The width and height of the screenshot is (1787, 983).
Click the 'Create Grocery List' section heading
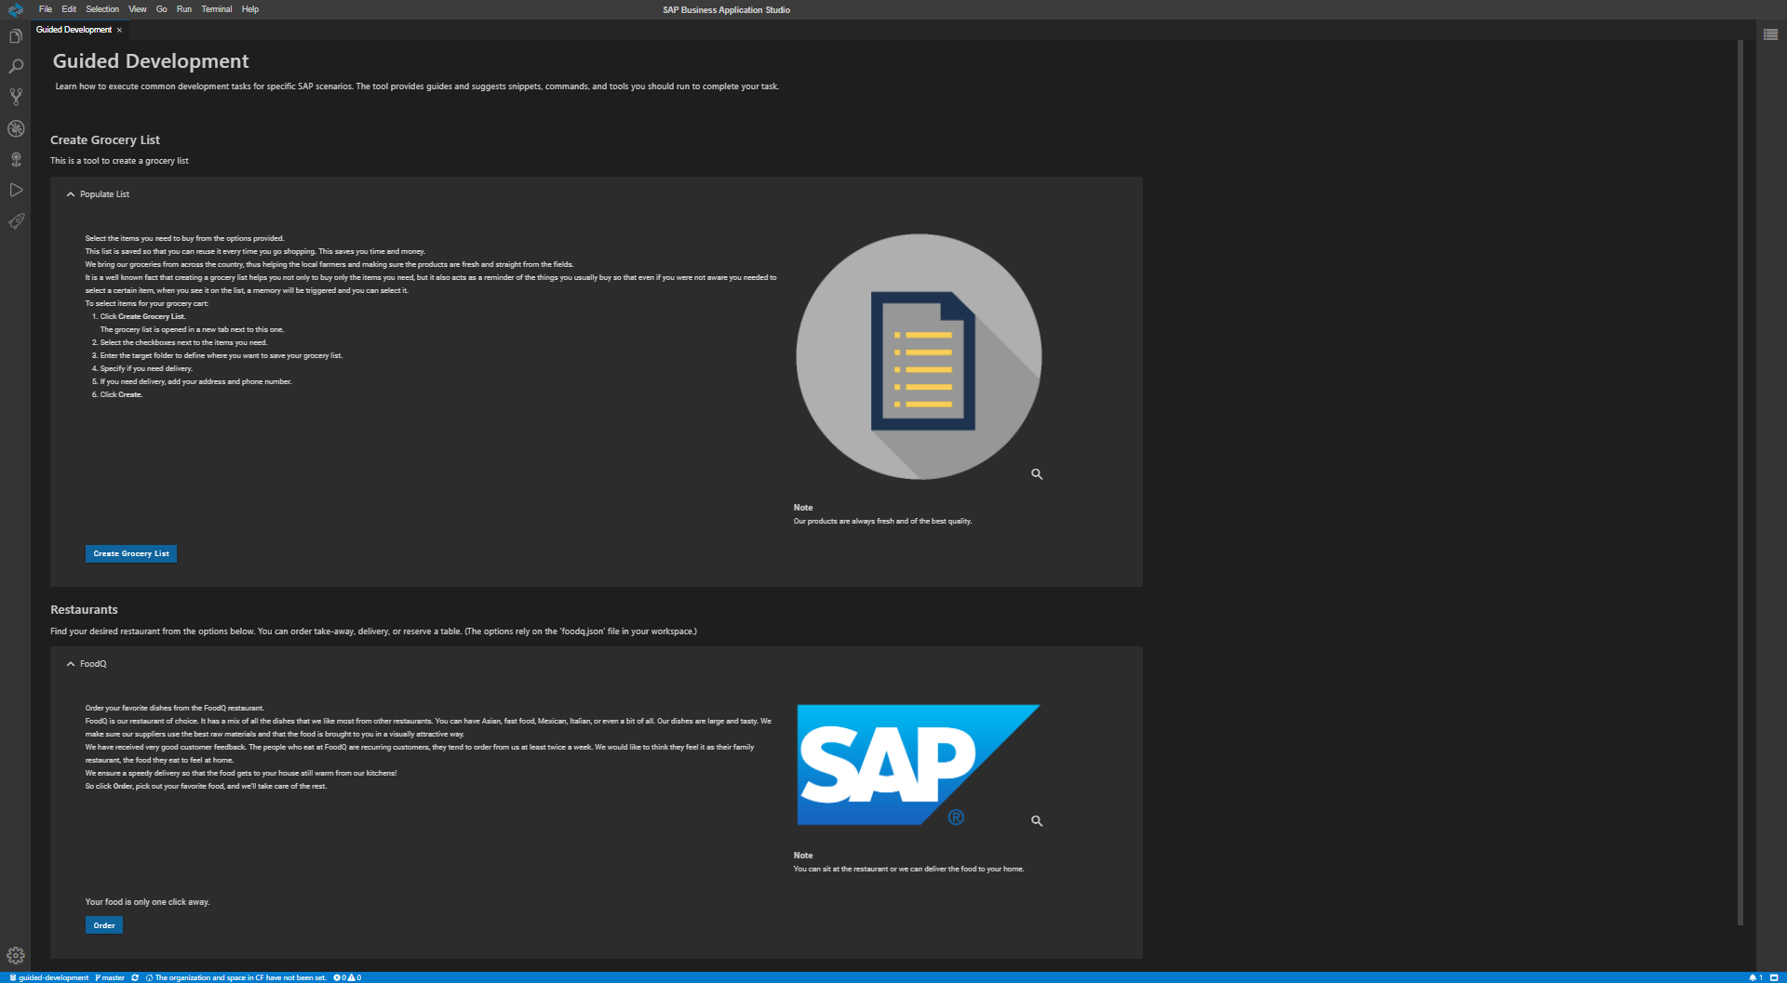[x=105, y=140]
